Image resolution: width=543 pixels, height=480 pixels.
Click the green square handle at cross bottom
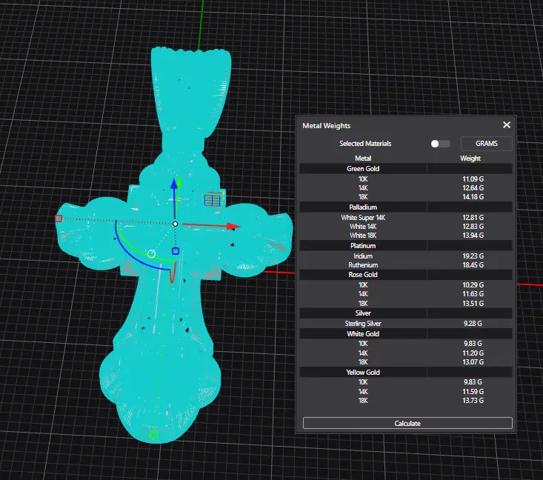(x=153, y=436)
